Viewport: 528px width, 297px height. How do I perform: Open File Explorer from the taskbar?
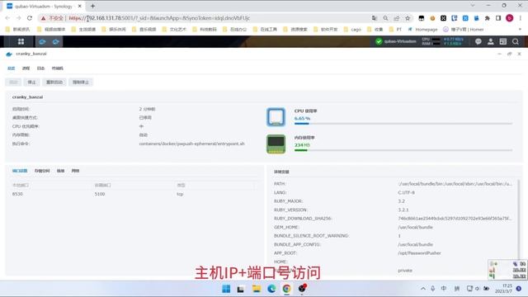point(257,289)
